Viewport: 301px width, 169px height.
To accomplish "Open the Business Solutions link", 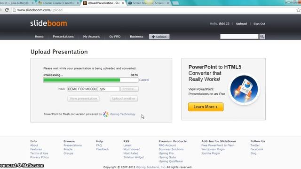I will click(x=171, y=149).
